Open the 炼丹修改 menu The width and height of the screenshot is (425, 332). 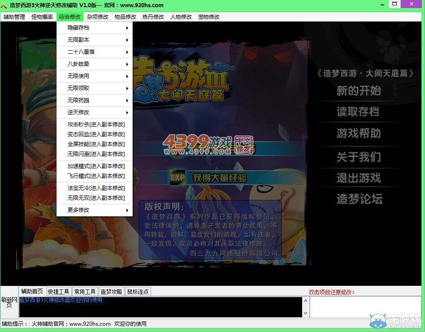(153, 17)
